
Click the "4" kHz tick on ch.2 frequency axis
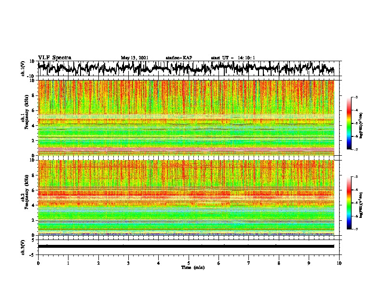34,205
